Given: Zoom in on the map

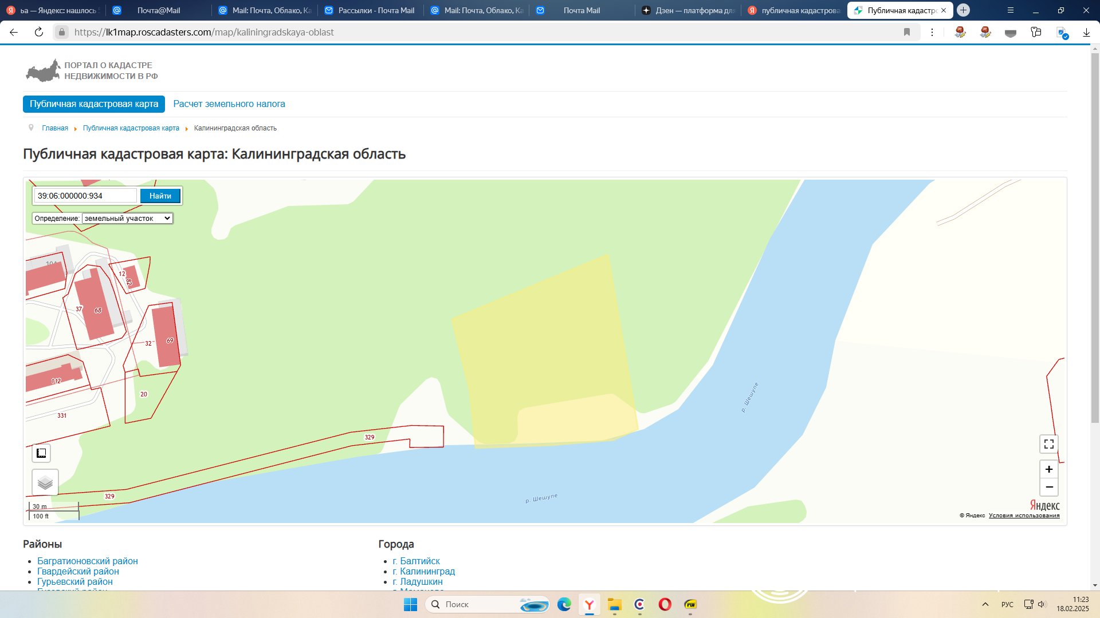Looking at the screenshot, I should click(x=1048, y=469).
